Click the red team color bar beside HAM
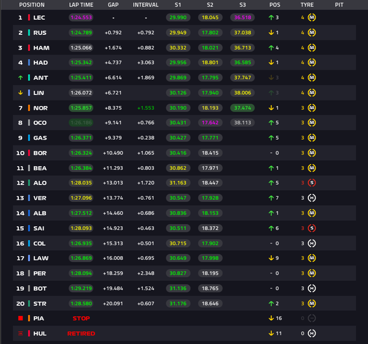Image resolution: width=368 pixels, height=344 pixels. 29,48
